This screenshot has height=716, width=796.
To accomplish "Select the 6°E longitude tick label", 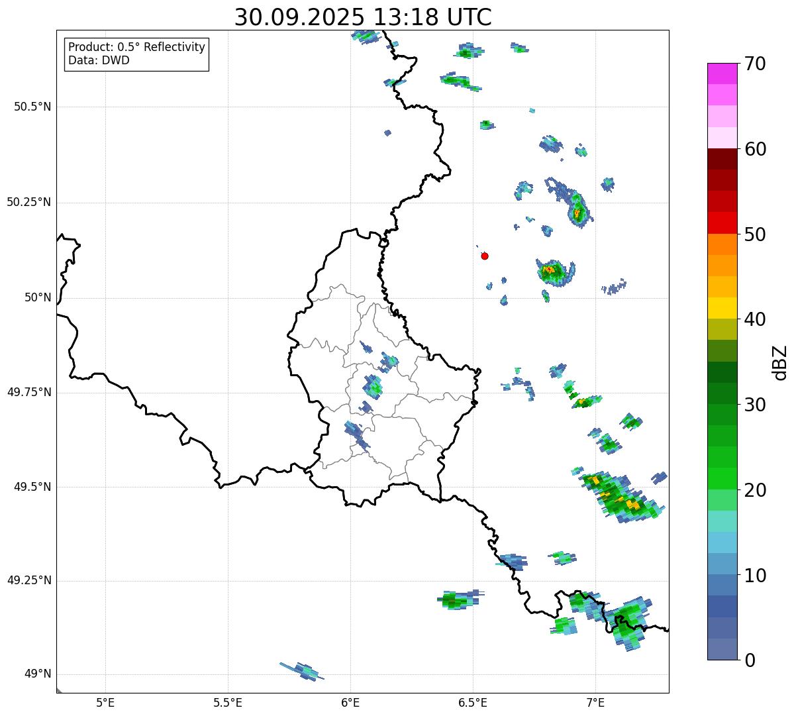I will 350,703.
